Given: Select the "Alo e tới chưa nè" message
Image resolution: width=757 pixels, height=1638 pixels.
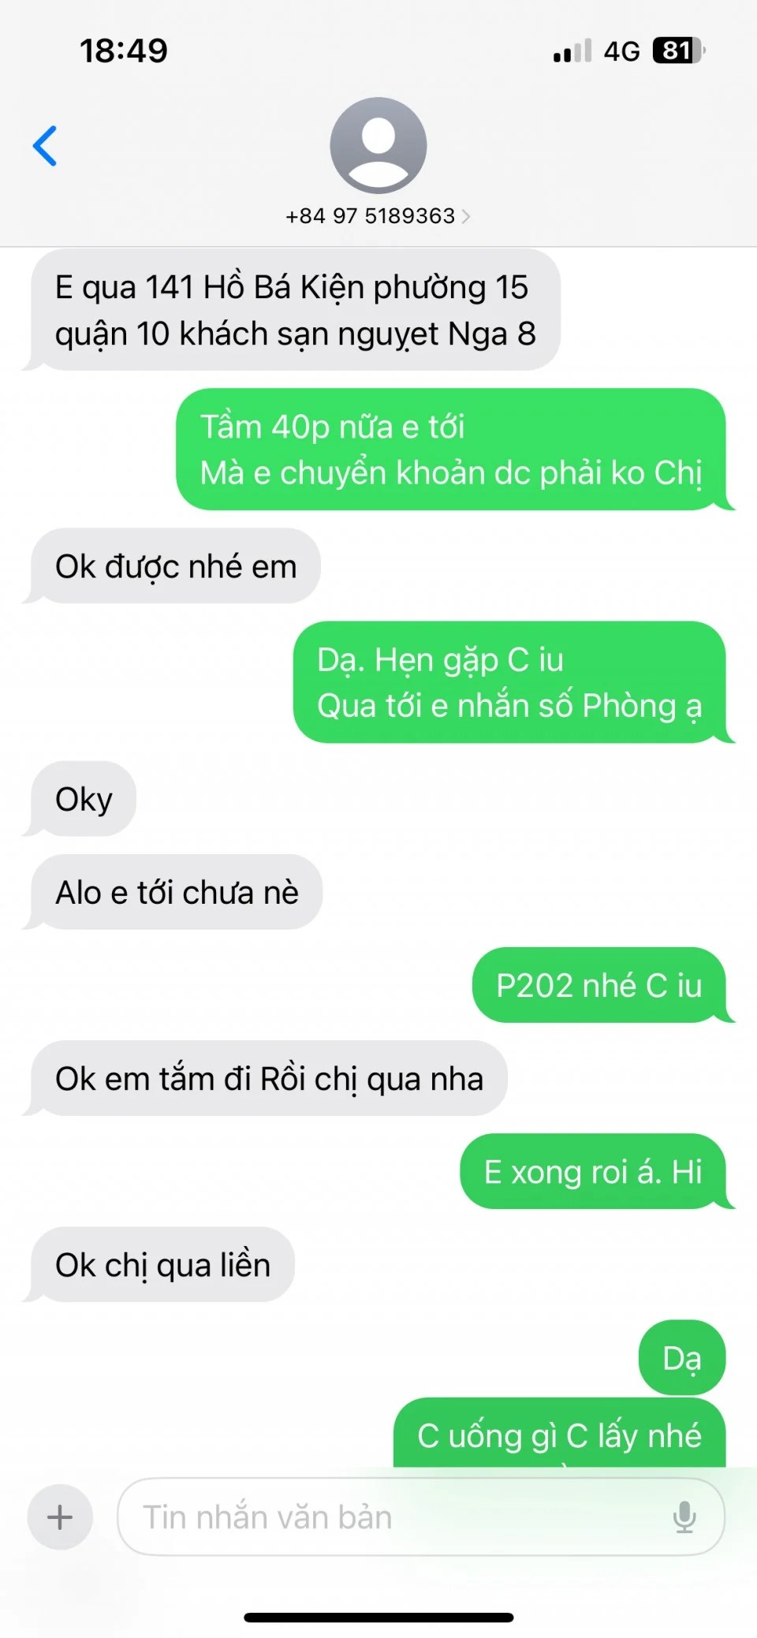Looking at the screenshot, I should click(177, 892).
